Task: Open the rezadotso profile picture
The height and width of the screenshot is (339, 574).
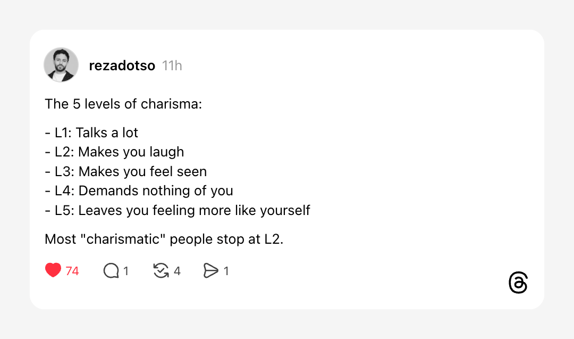Action: point(61,65)
